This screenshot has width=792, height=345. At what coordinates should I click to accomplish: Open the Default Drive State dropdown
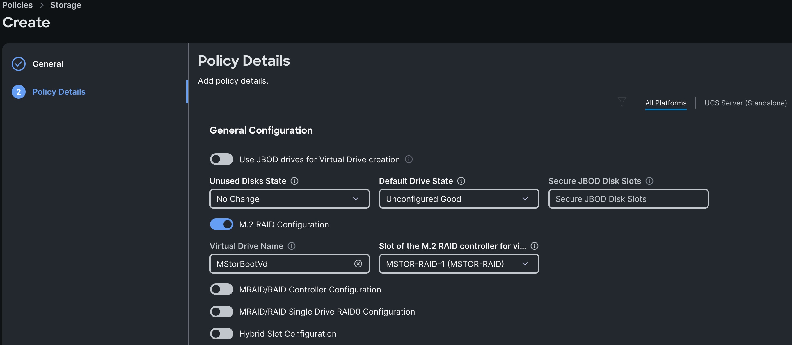pos(459,199)
